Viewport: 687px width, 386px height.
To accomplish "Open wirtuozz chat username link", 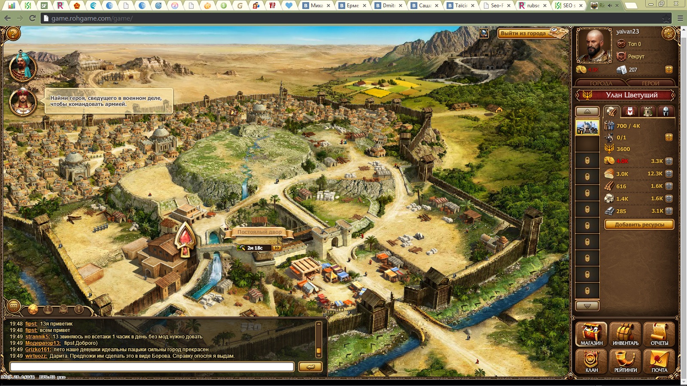I will 36,356.
